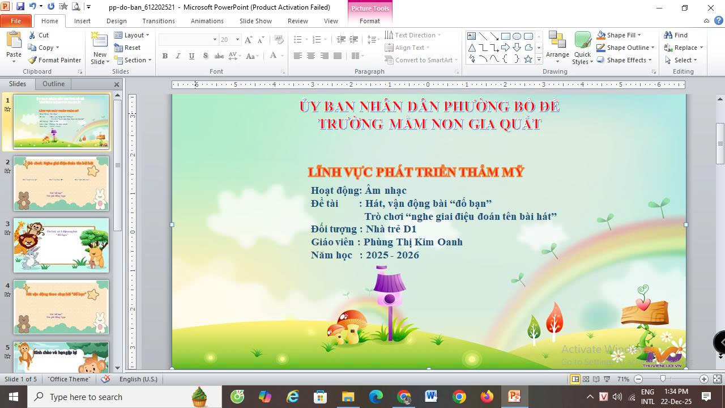Expand the Shape Fill dropdown
This screenshot has height=408, width=725.
pos(639,35)
